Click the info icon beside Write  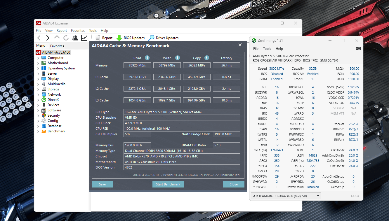178,58
